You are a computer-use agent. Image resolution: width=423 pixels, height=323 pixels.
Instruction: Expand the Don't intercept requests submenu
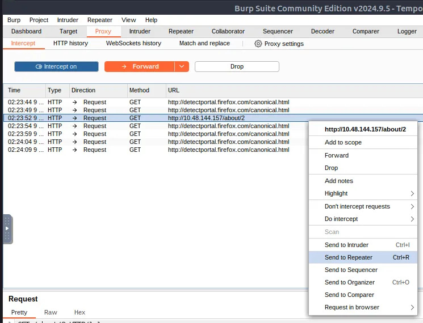[x=363, y=206]
